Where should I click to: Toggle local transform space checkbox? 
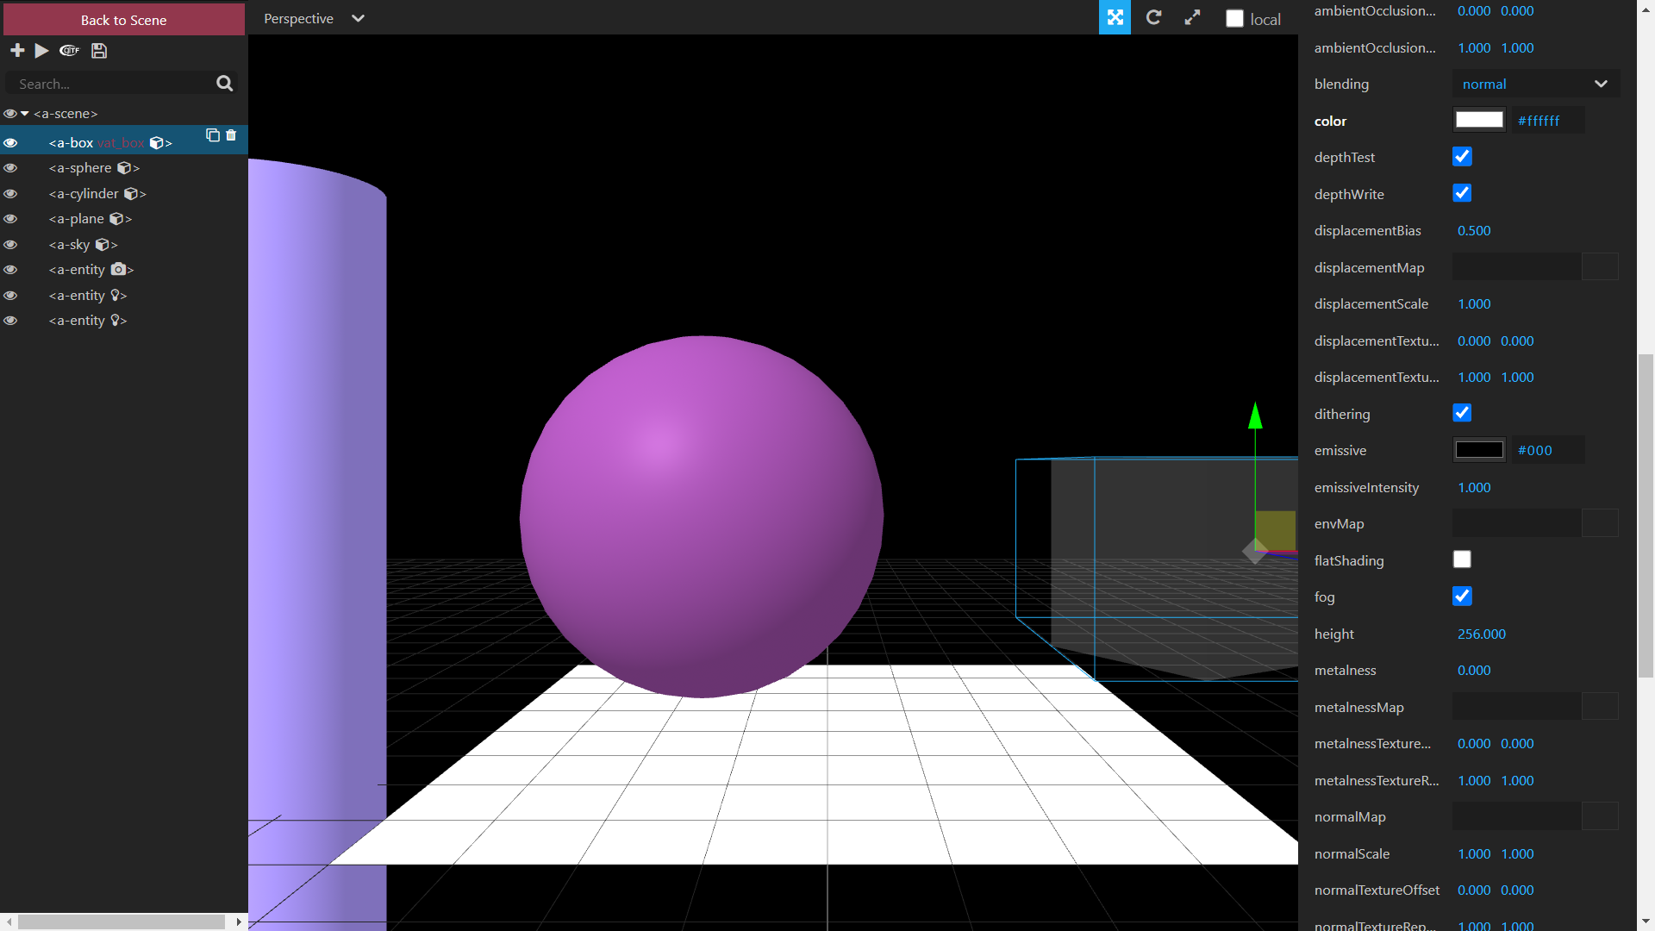click(x=1234, y=19)
